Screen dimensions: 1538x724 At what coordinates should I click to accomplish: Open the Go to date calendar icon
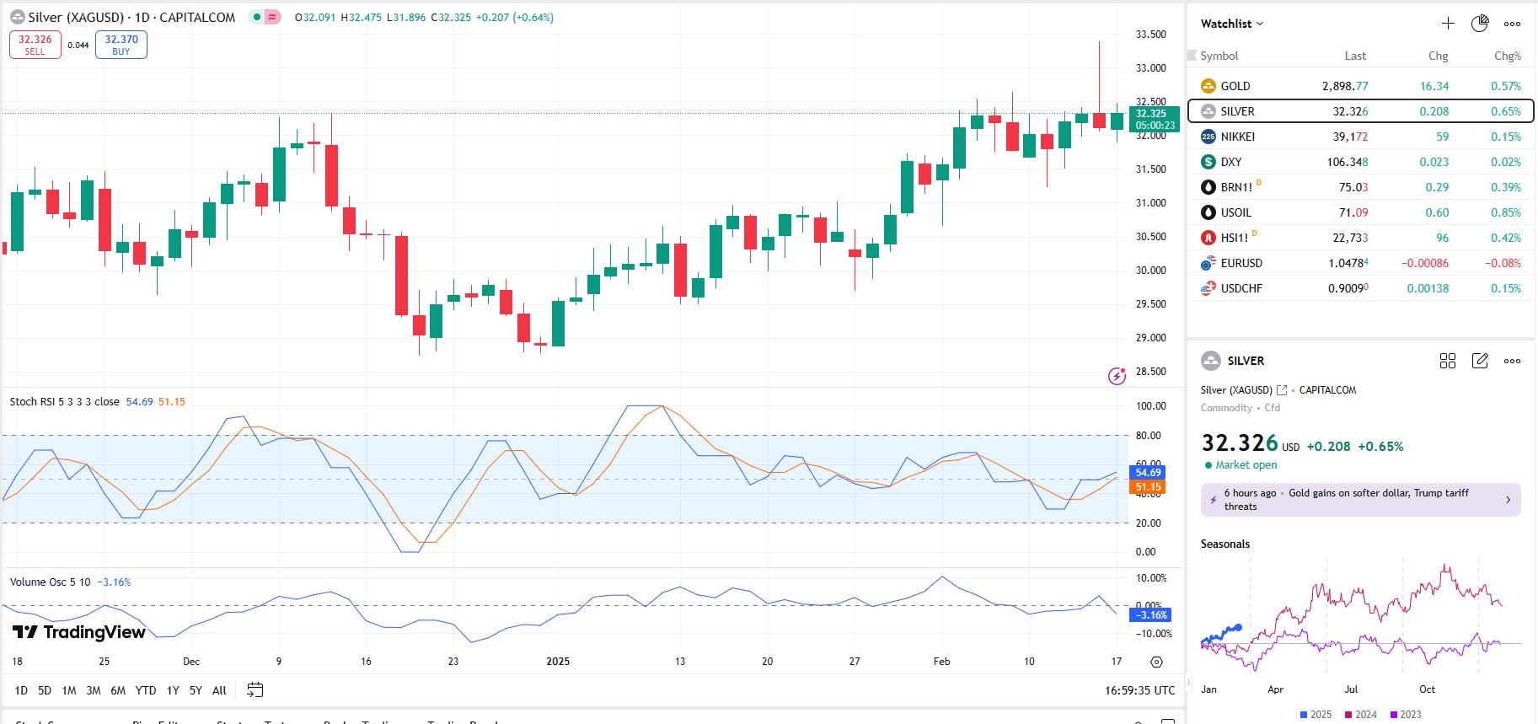click(x=255, y=690)
